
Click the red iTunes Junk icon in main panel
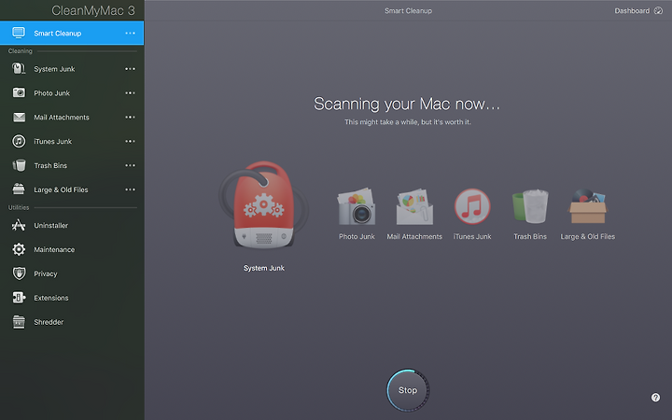tap(472, 206)
